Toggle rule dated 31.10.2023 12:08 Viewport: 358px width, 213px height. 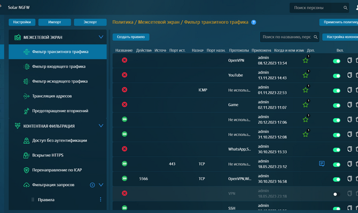coord(337,135)
